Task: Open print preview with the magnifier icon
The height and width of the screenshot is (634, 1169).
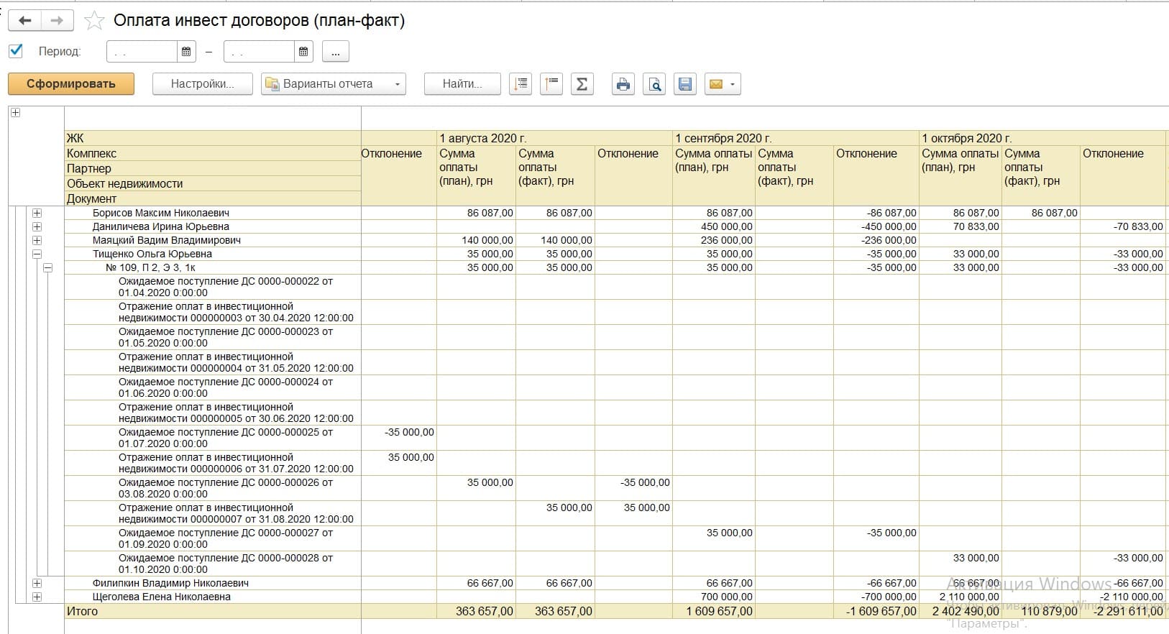Action: 654,84
